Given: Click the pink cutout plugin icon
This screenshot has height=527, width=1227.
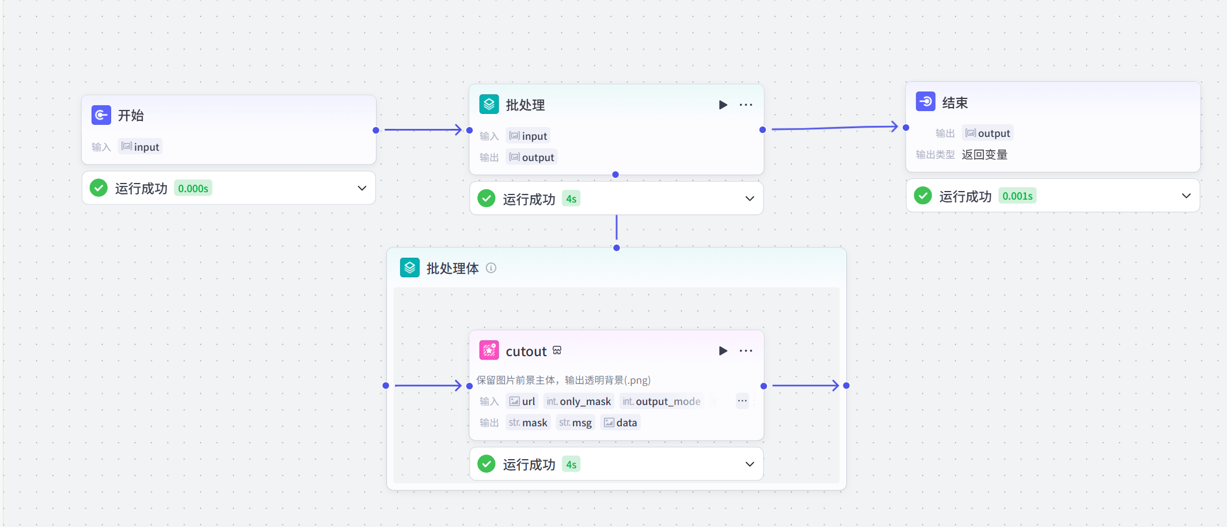Looking at the screenshot, I should pyautogui.click(x=489, y=350).
